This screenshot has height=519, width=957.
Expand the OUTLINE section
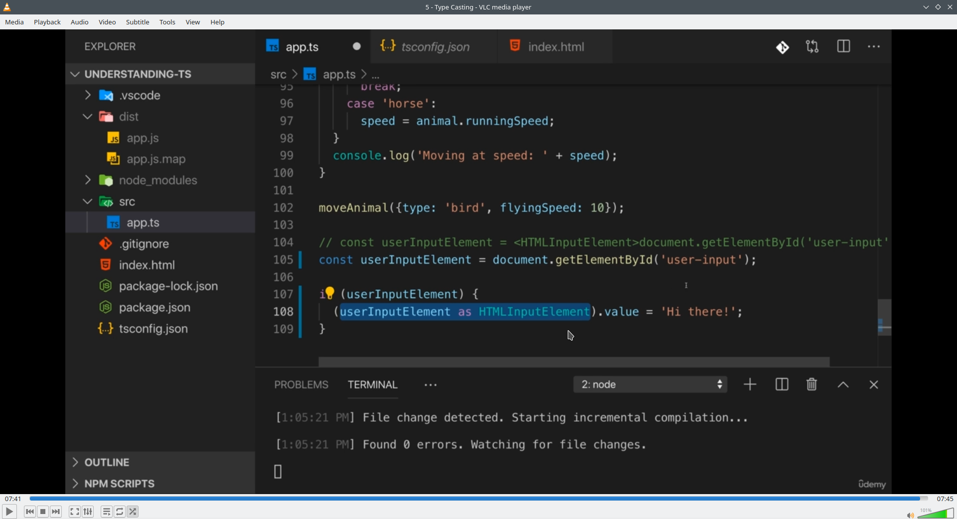point(160,462)
